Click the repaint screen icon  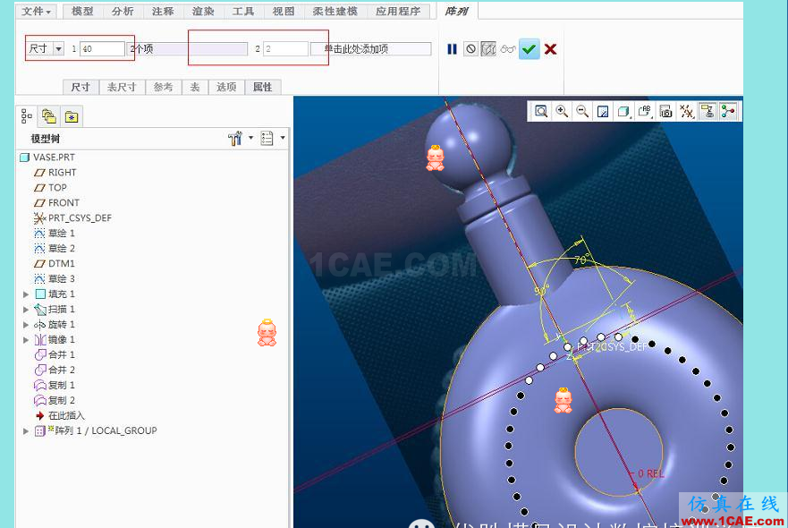603,111
